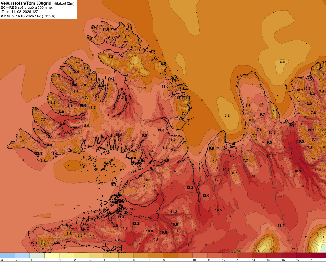Click the 'VT: Sun. 16.08.2026 14Z' valid time

21,16
